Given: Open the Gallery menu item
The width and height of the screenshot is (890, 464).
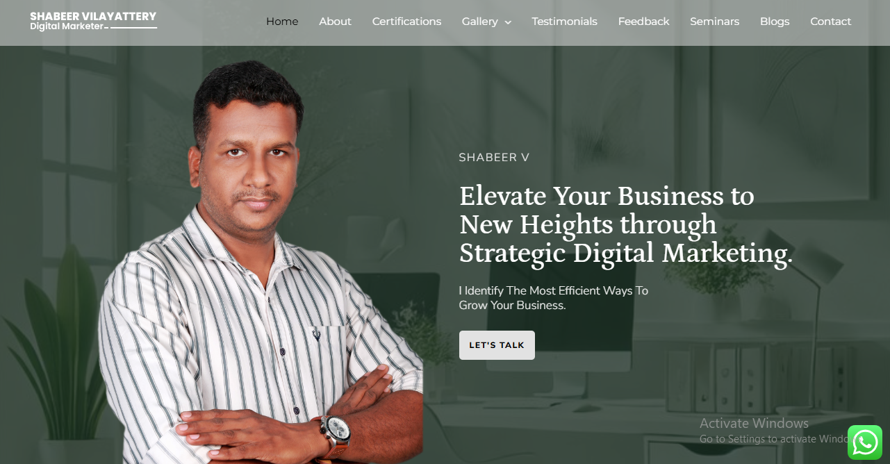Looking at the screenshot, I should tap(480, 22).
